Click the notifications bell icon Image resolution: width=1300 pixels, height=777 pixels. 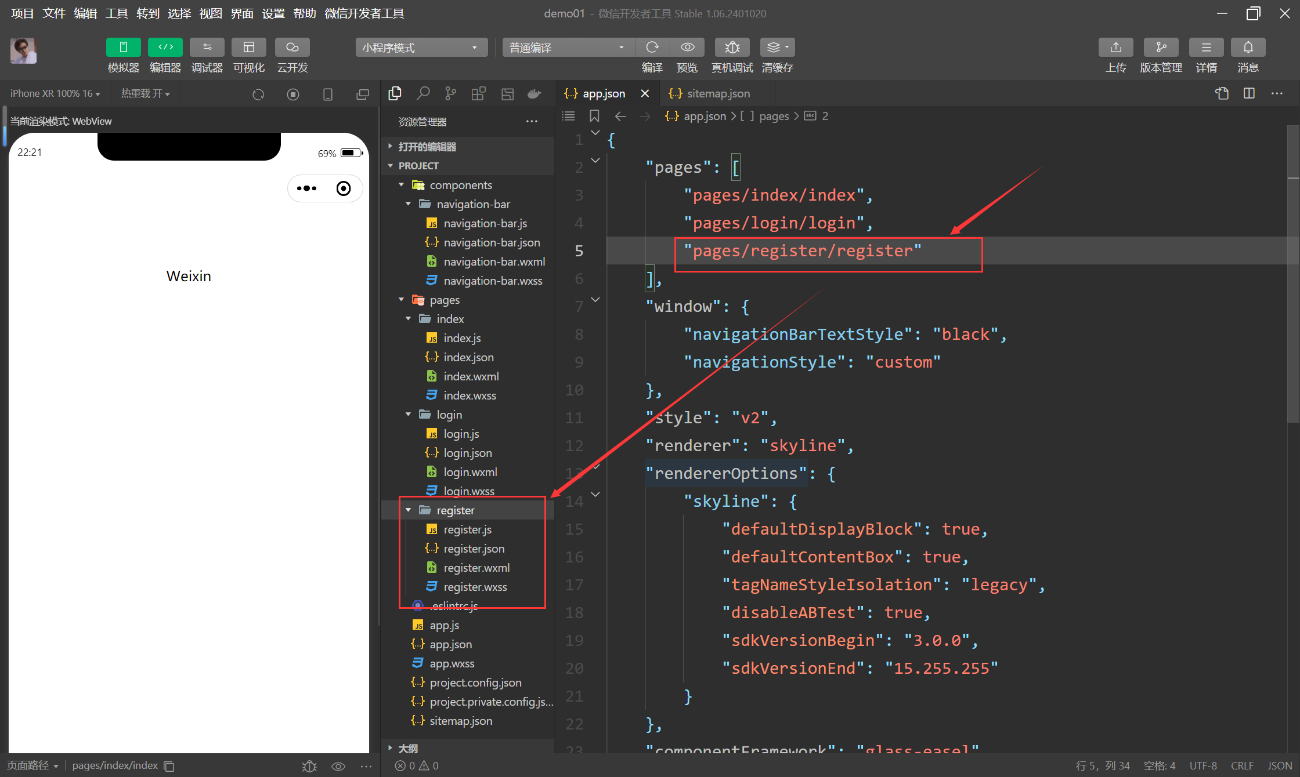[1248, 48]
